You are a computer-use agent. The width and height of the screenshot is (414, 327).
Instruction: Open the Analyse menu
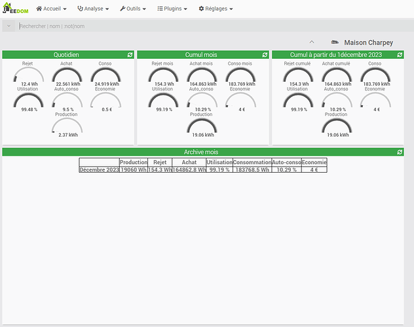(93, 9)
